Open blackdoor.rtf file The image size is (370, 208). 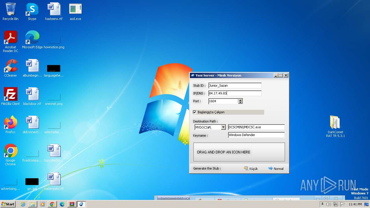pyautogui.click(x=32, y=96)
